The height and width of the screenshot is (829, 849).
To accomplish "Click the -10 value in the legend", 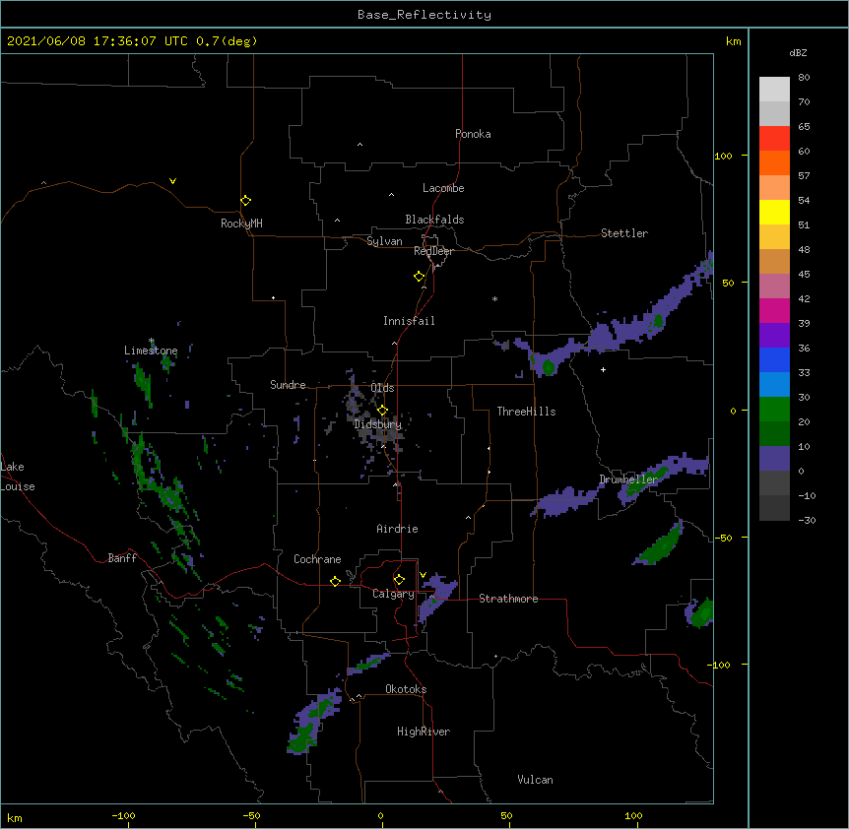I will click(x=807, y=495).
